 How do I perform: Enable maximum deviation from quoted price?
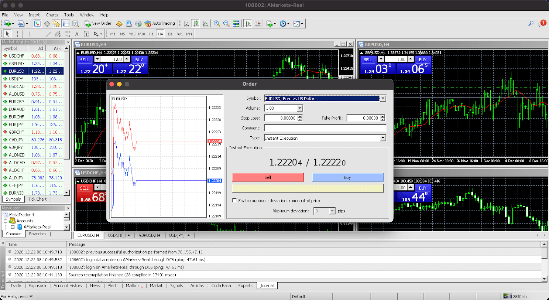[x=235, y=201]
